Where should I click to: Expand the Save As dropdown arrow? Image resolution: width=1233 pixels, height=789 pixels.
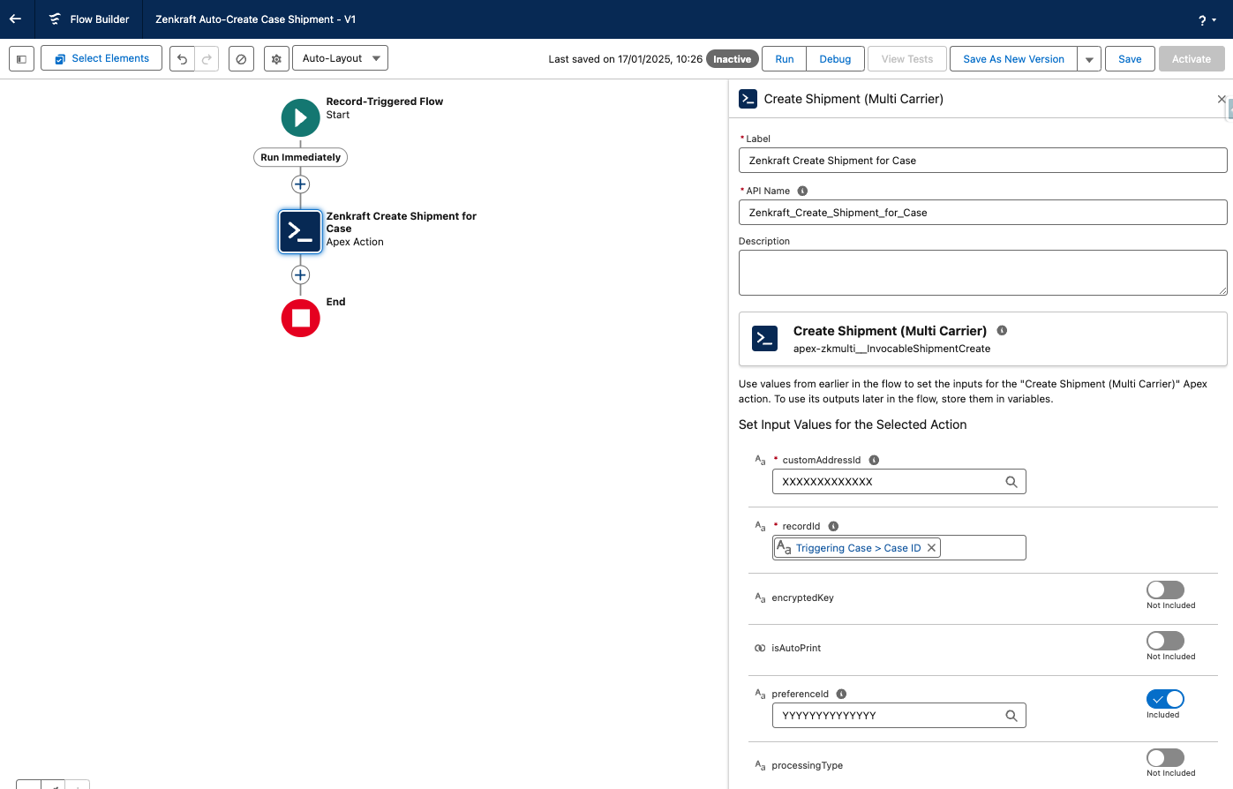coord(1089,59)
